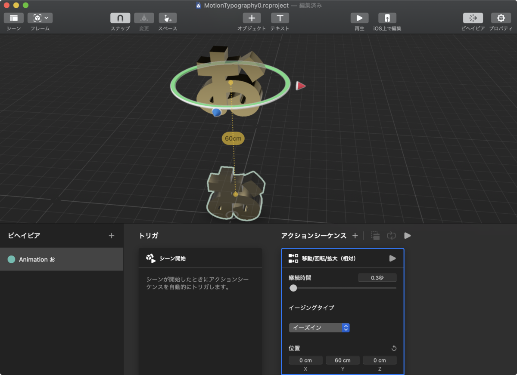Click the X position field
The height and width of the screenshot is (375, 517).
[x=305, y=360]
